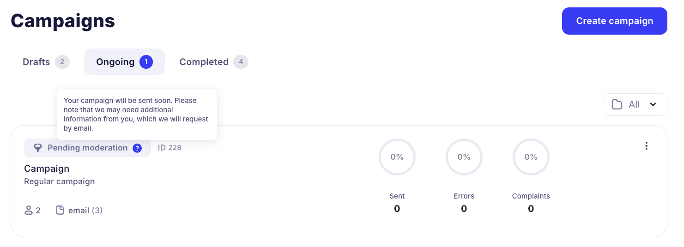This screenshot has width=684, height=247.
Task: Click the Complaints percentage circle
Action: [x=531, y=157]
